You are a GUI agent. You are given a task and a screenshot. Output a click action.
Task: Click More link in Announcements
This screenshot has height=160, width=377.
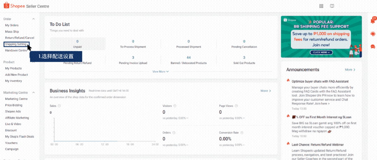pyautogui.click(x=350, y=70)
